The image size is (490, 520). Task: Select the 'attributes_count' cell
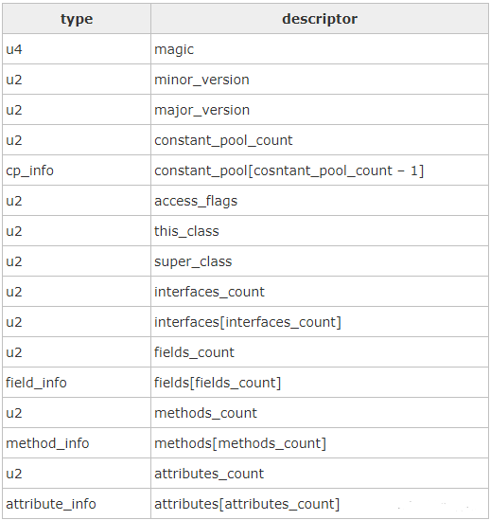click(x=320, y=474)
